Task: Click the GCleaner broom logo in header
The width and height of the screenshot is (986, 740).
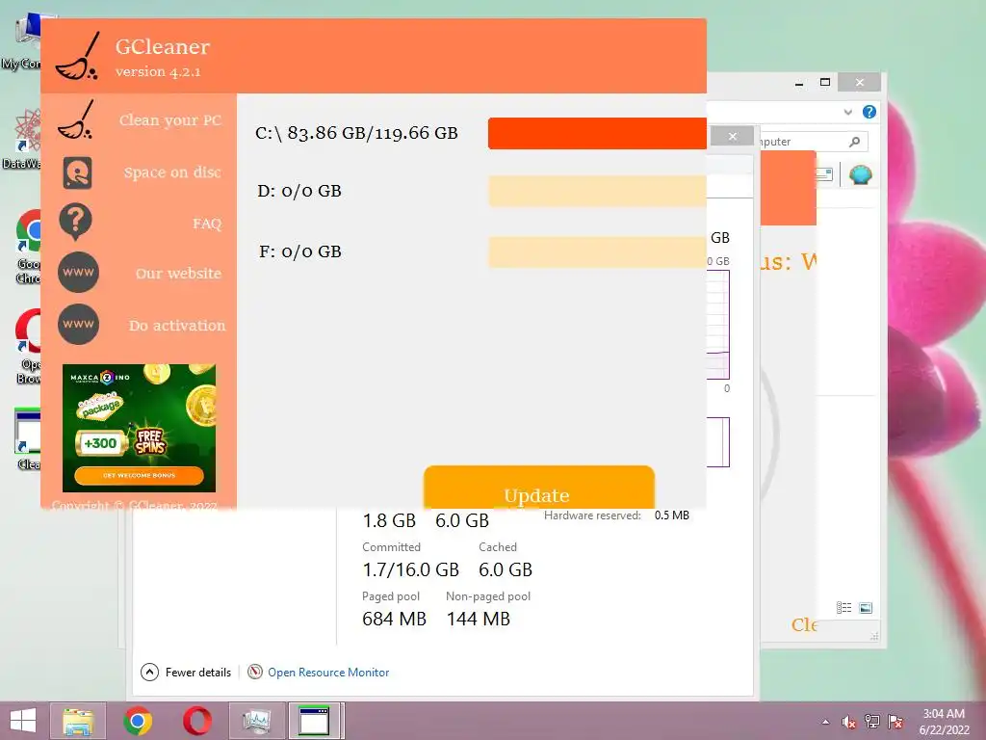Action: (x=77, y=56)
